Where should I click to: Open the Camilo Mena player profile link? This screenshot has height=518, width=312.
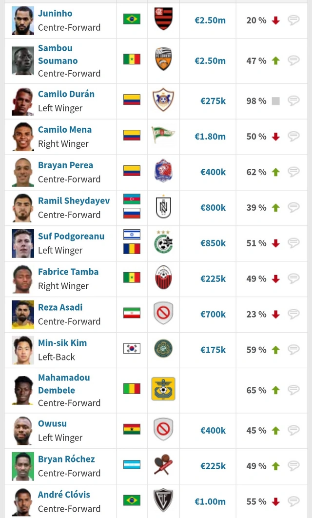click(x=65, y=130)
